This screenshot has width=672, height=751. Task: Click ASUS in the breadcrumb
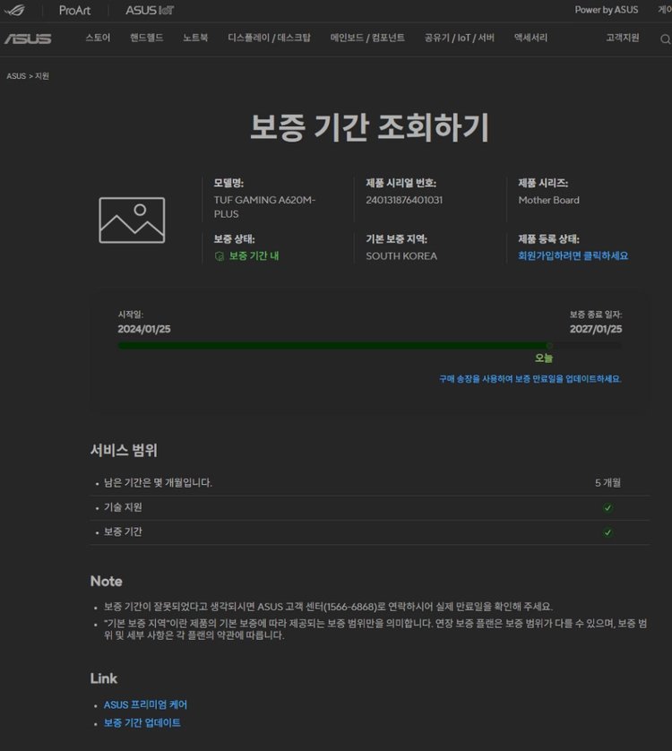16,76
